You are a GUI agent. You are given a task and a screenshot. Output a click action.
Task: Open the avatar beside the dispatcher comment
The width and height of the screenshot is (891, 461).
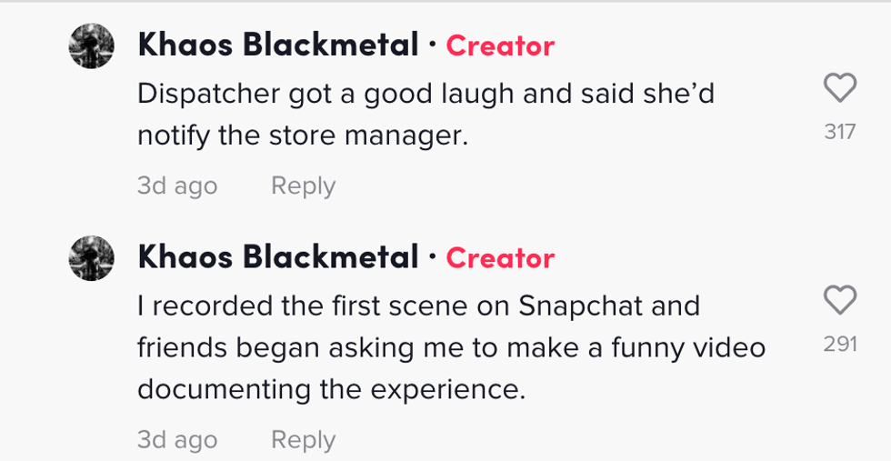click(92, 45)
